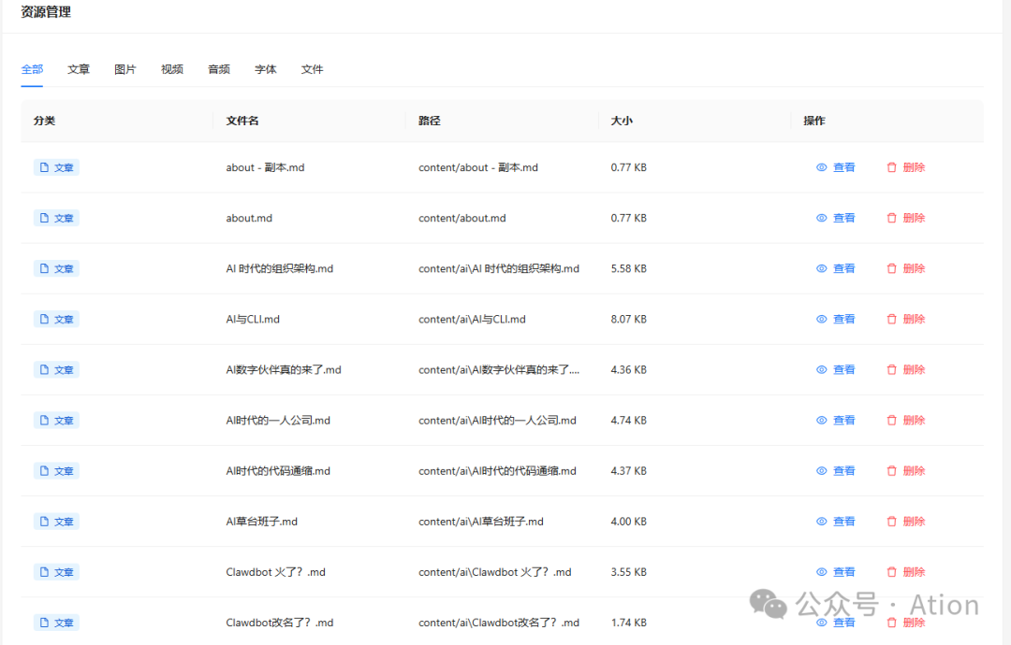Click the eye icon on AI草台班子.md row

822,521
